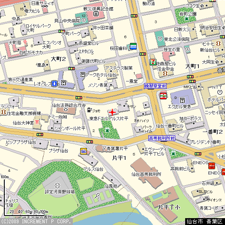
Task: Click the 東北公済病院 hospital shield icon
Action: click(160, 39)
